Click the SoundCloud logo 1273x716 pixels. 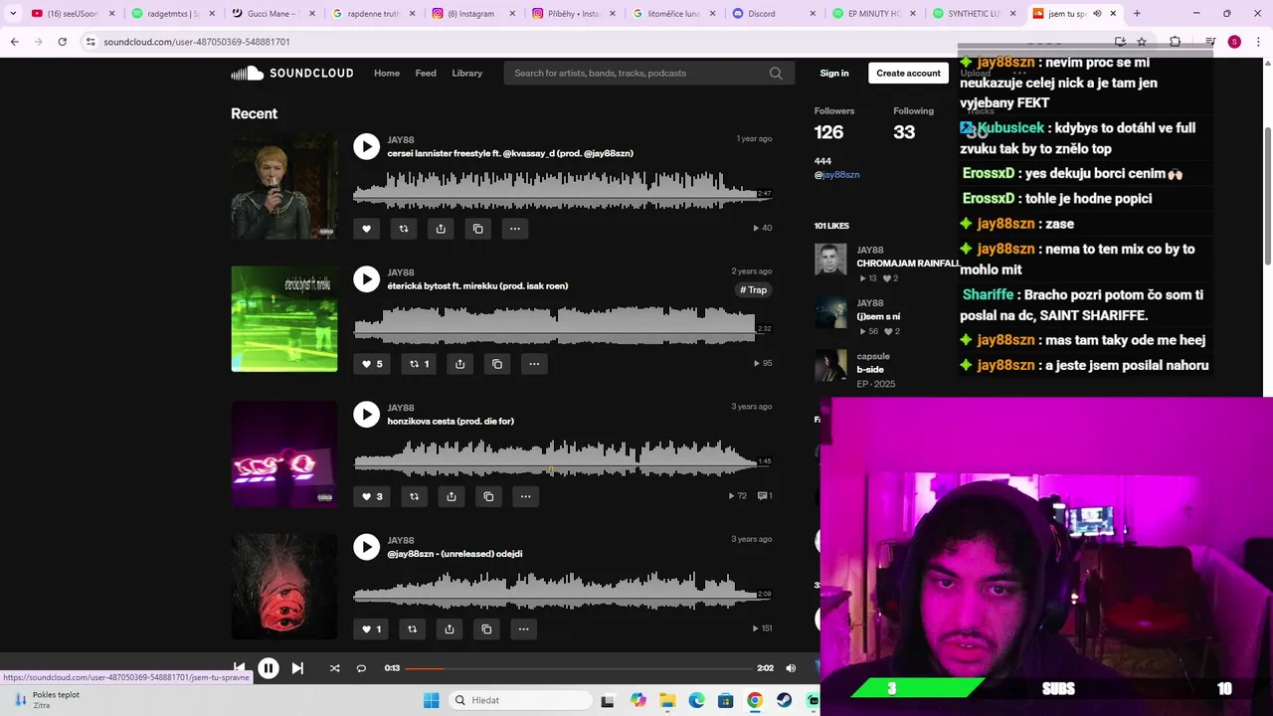pos(292,73)
